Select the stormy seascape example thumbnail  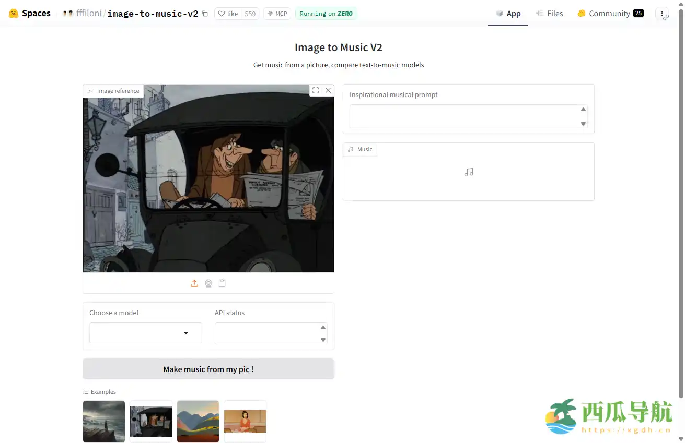(x=104, y=421)
